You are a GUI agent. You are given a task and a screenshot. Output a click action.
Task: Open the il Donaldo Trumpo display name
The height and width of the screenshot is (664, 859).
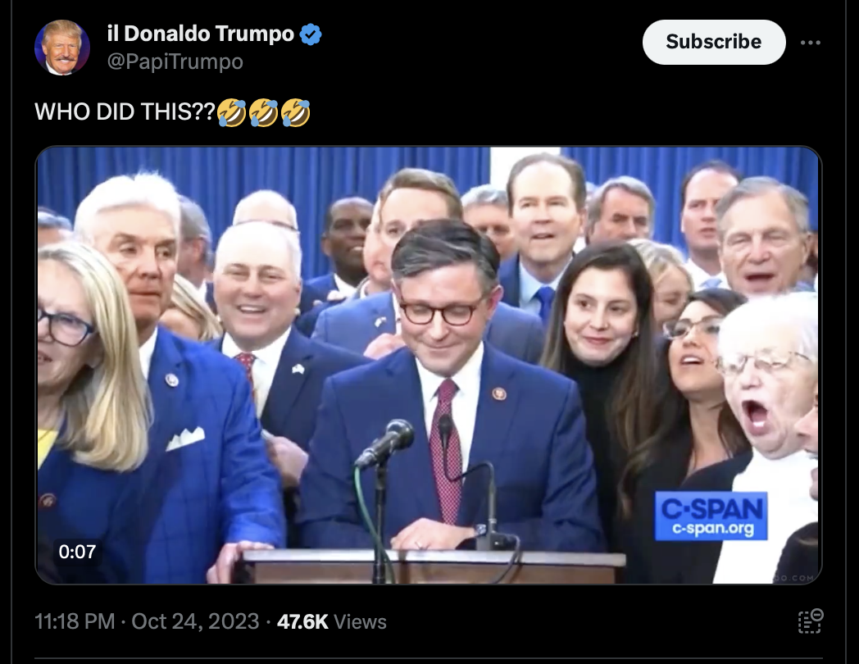pyautogui.click(x=201, y=34)
